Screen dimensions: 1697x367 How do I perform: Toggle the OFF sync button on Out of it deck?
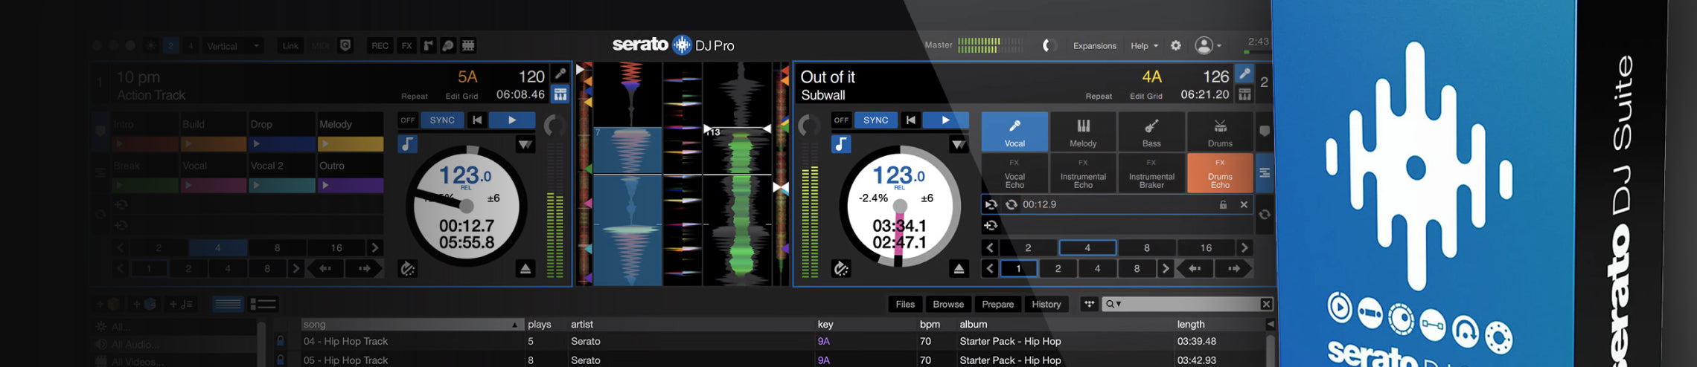841,120
